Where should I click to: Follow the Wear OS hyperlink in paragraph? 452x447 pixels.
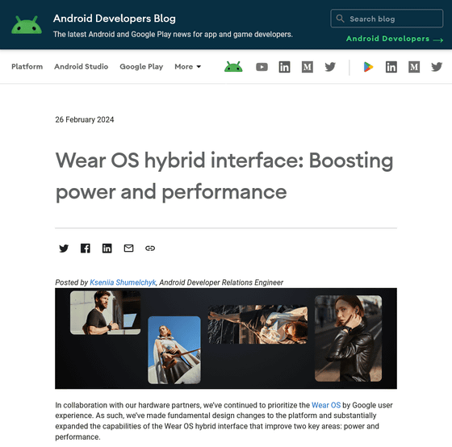point(326,405)
